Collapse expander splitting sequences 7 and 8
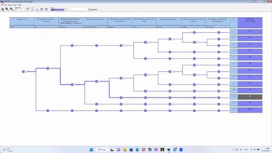 [x=197, y=75]
